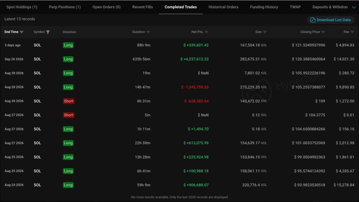Click the Short badge in the 5m row
This screenshot has height=202, width=359.
coord(69,115)
